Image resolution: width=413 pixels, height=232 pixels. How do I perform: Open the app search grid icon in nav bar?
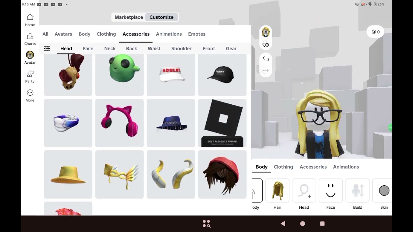coord(206,224)
